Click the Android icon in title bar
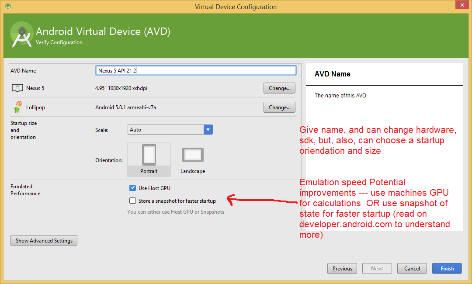The height and width of the screenshot is (284, 472). pyautogui.click(x=8, y=7)
